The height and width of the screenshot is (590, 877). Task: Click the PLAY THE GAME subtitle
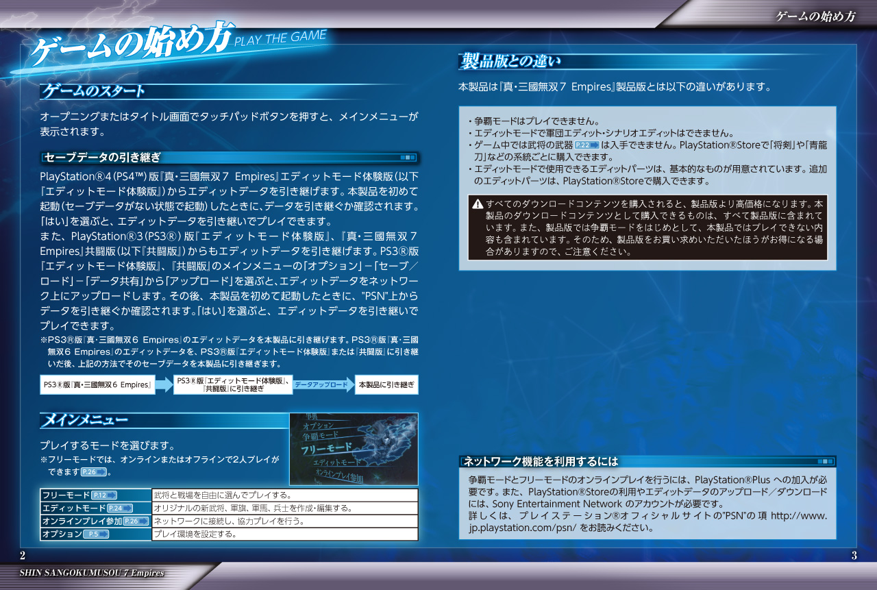[x=280, y=37]
